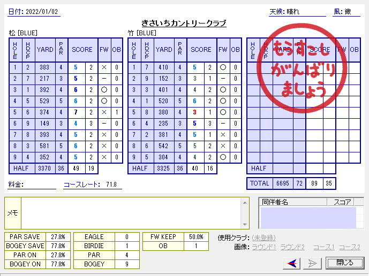Screen dimensions: 369x276
Task: Select the スコア column header in companions list
Action: click(342, 202)
